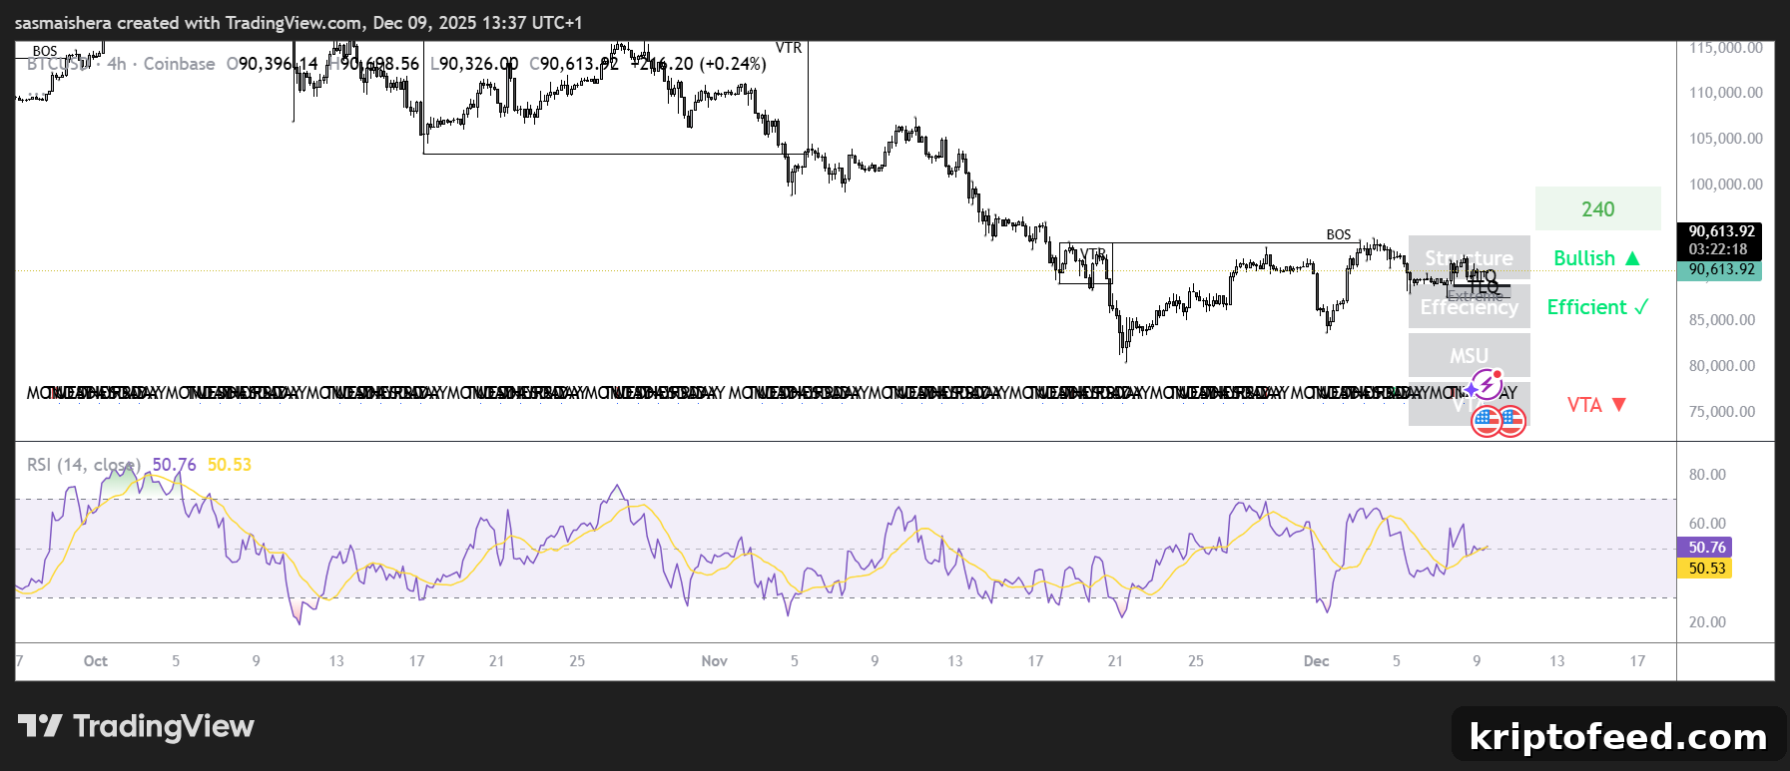Click the teal 90,613.92 price axis label
This screenshot has width=1790, height=771.
coord(1719,270)
